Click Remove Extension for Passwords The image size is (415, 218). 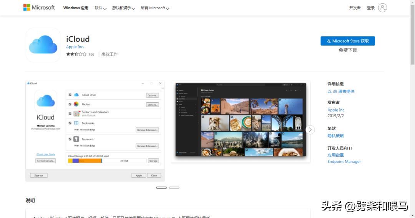(148, 146)
